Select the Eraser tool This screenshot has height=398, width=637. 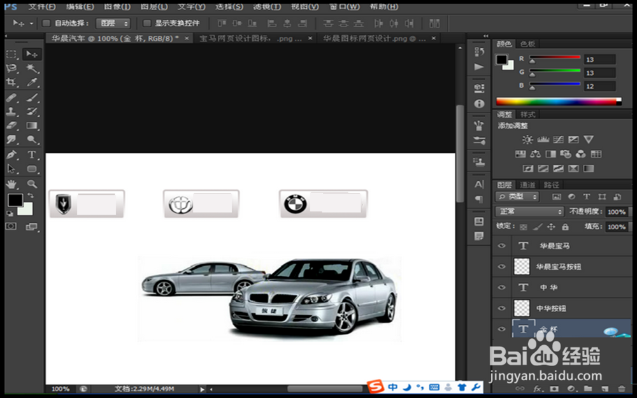point(11,125)
